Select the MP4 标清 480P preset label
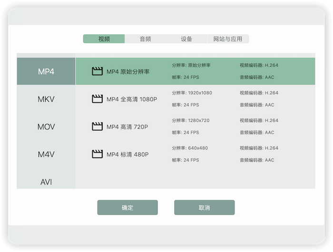The height and width of the screenshot is (252, 333). click(x=127, y=155)
